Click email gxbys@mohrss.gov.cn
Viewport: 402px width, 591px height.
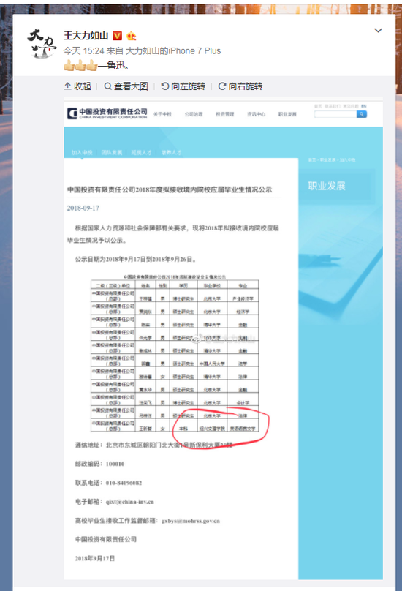coord(190,521)
